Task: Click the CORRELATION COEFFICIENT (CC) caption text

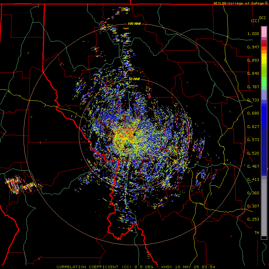Action: [94, 267]
